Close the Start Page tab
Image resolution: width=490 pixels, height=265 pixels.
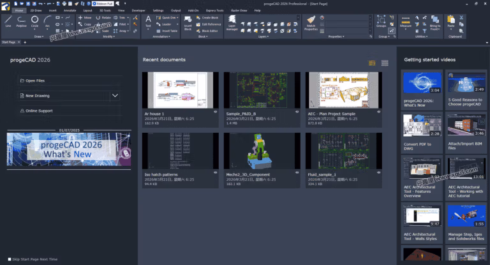click(19, 42)
